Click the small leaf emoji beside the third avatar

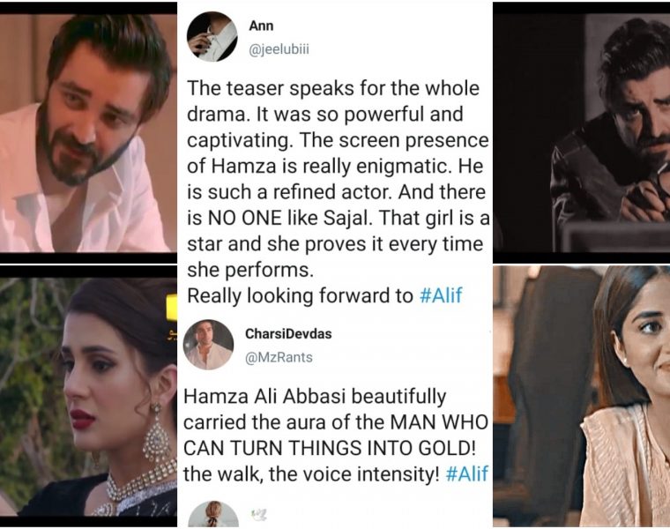[259, 515]
